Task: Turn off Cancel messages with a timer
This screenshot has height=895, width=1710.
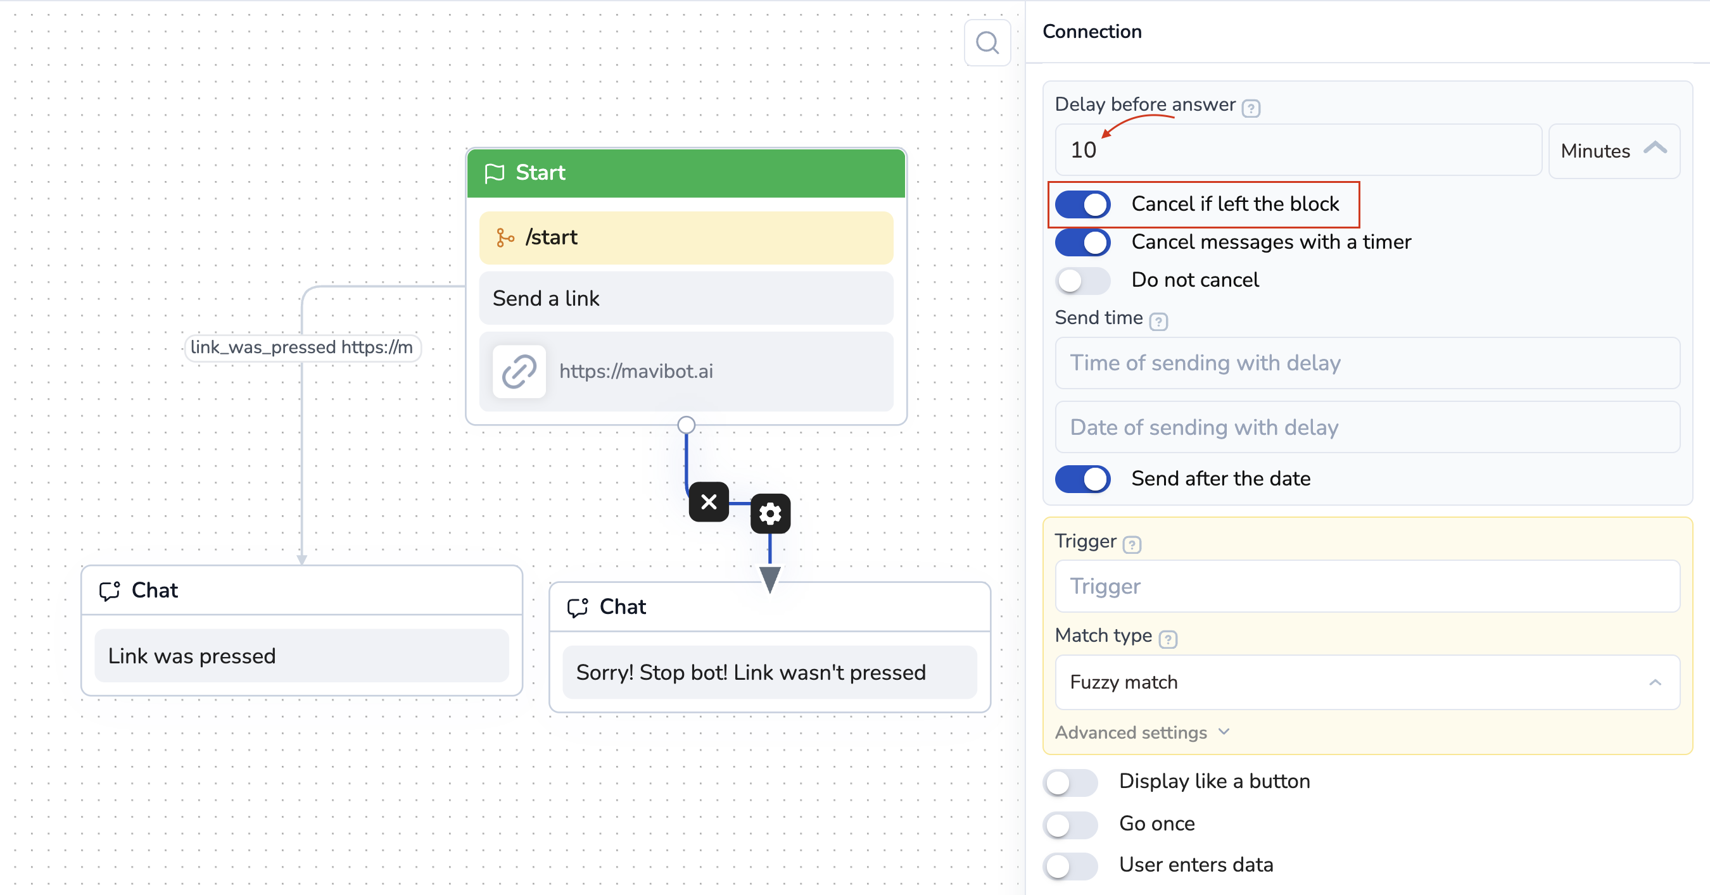Action: point(1083,242)
